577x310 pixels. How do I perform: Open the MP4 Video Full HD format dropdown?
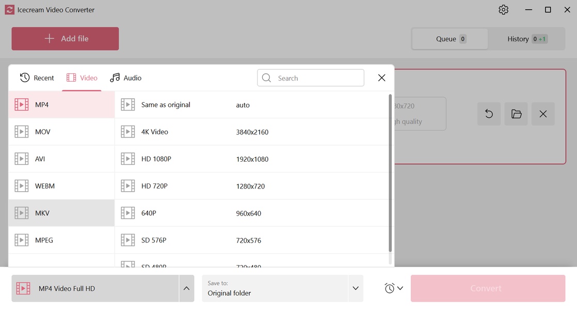tap(95, 288)
